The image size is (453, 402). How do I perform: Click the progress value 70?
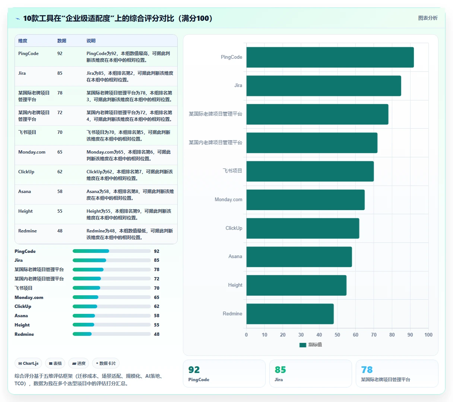pyautogui.click(x=156, y=288)
